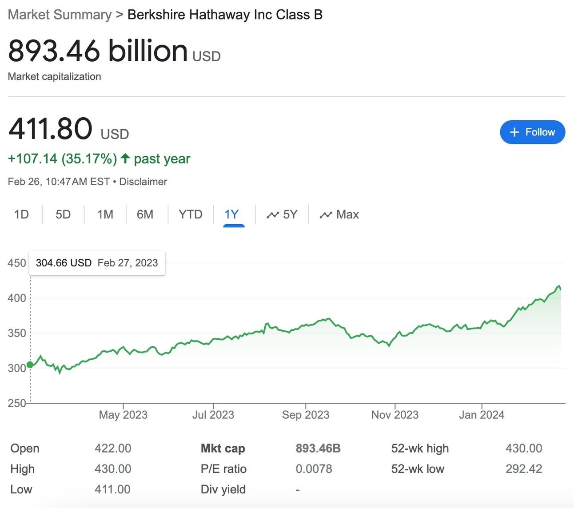Show the 5Y chart range

click(x=290, y=214)
